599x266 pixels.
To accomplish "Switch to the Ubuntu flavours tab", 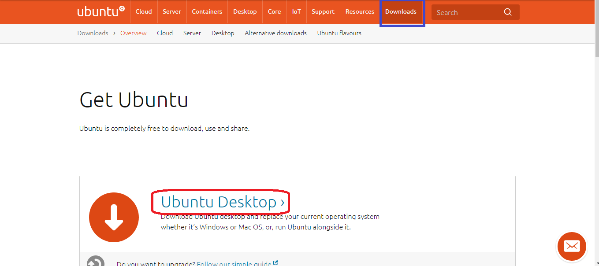I will (339, 33).
